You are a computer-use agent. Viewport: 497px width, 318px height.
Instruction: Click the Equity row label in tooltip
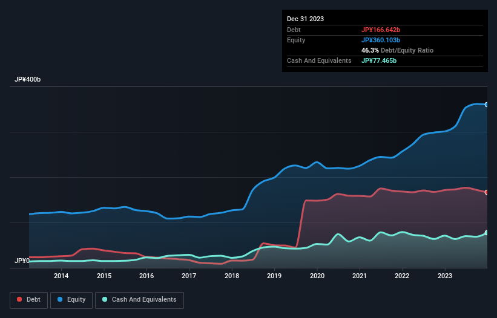296,40
